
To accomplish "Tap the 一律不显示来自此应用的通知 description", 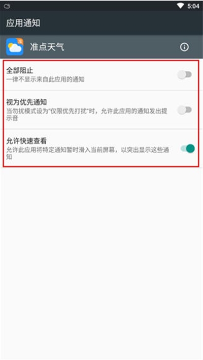I will [45, 79].
